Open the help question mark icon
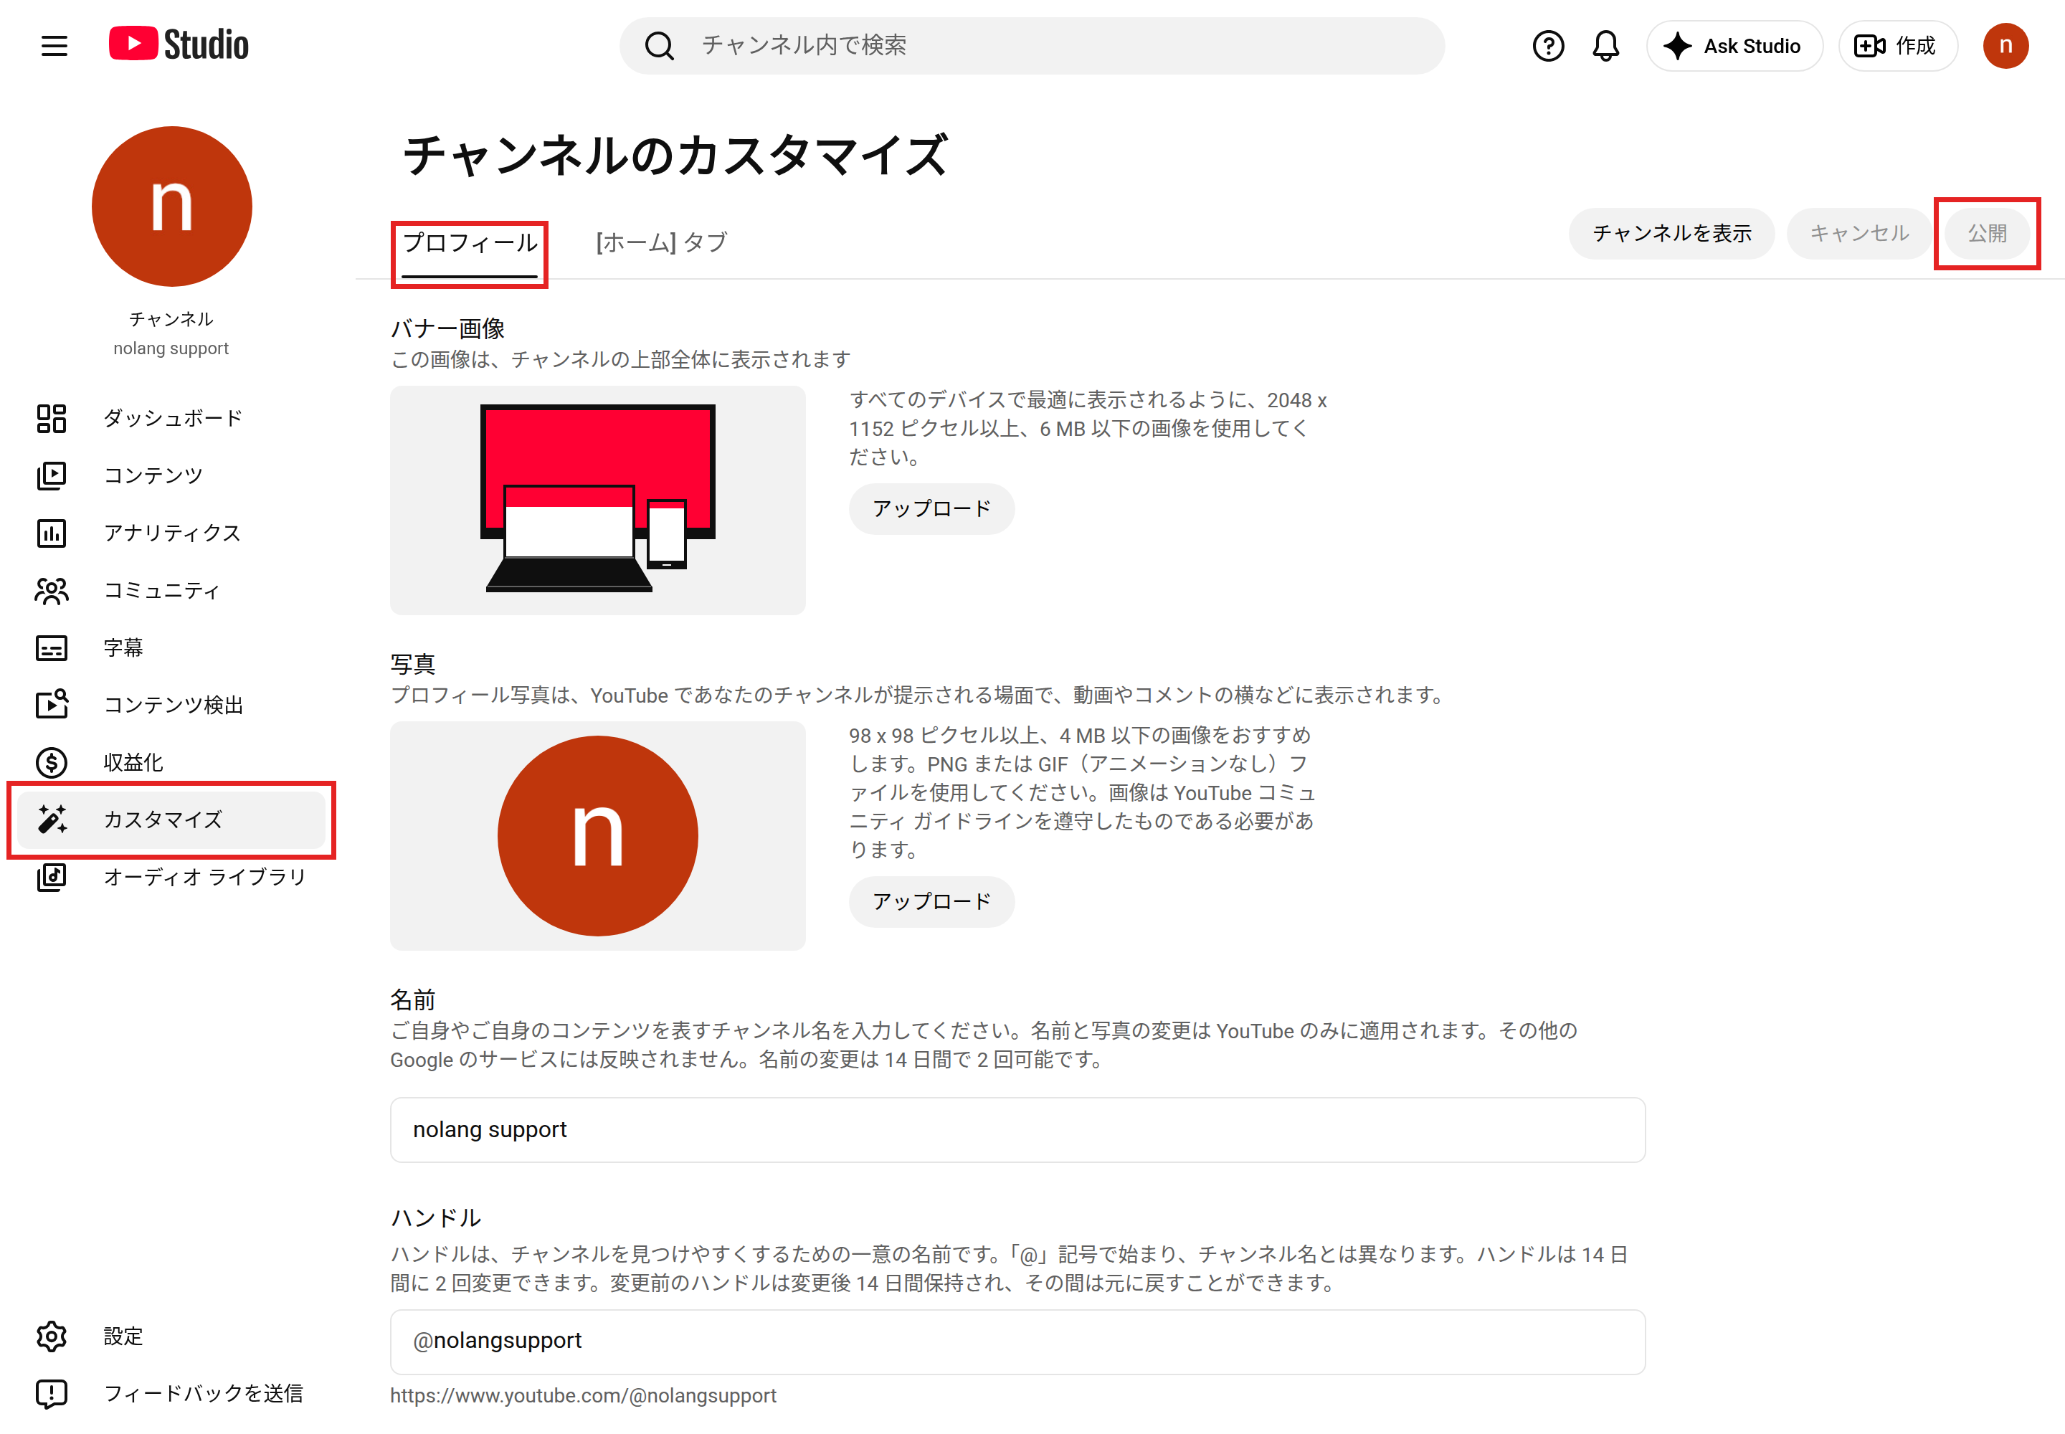Image resolution: width=2065 pixels, height=1434 pixels. pyautogui.click(x=1548, y=46)
